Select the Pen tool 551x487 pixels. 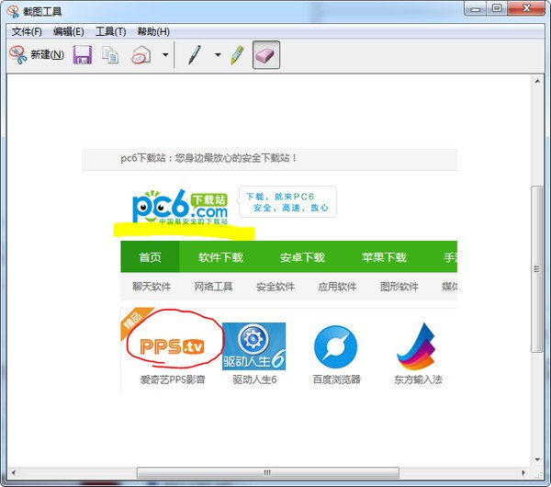click(194, 55)
